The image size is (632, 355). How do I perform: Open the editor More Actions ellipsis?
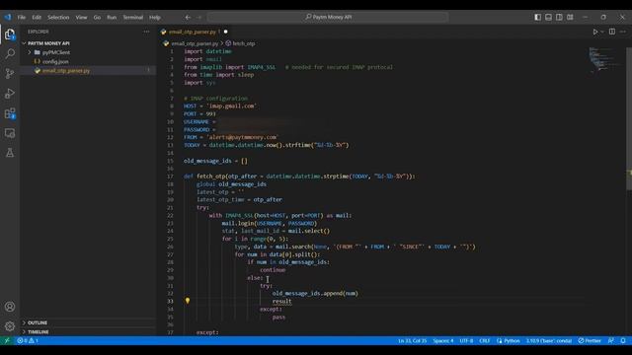point(623,32)
